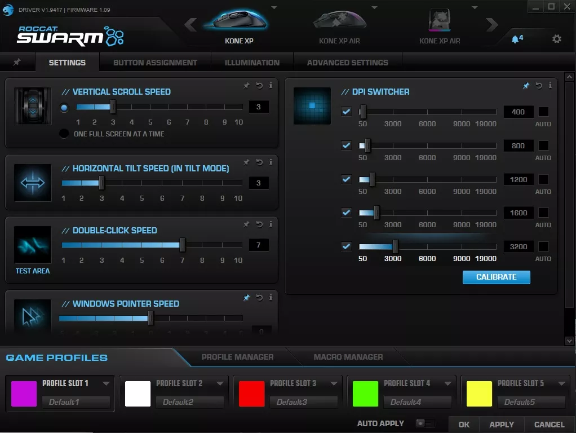Uncheck the 800 DPI level checkbox
Screen dimensions: 576x433
point(346,145)
